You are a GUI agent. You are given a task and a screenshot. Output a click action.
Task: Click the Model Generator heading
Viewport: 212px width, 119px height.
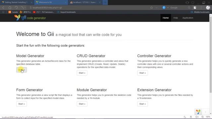tap(30, 56)
